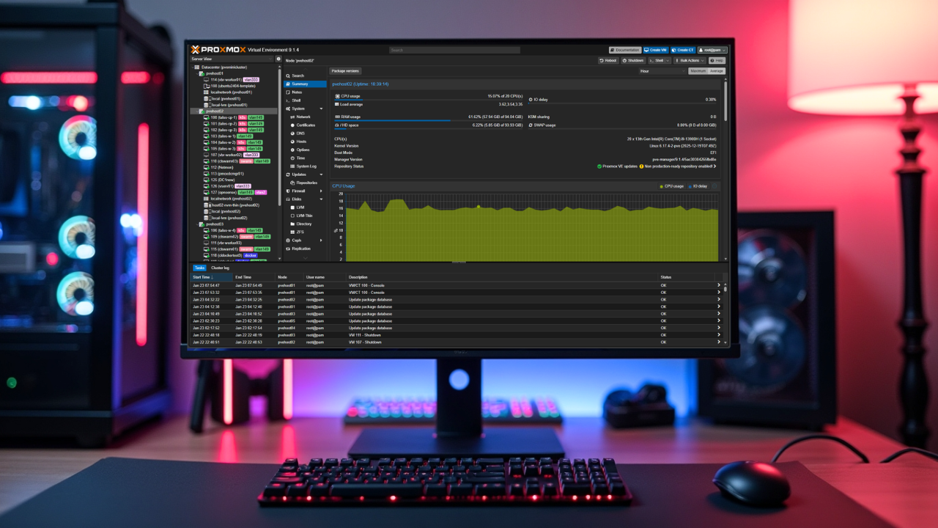Select pvehost03 node in the tree
Viewport: 938px width, 528px height.
214,224
